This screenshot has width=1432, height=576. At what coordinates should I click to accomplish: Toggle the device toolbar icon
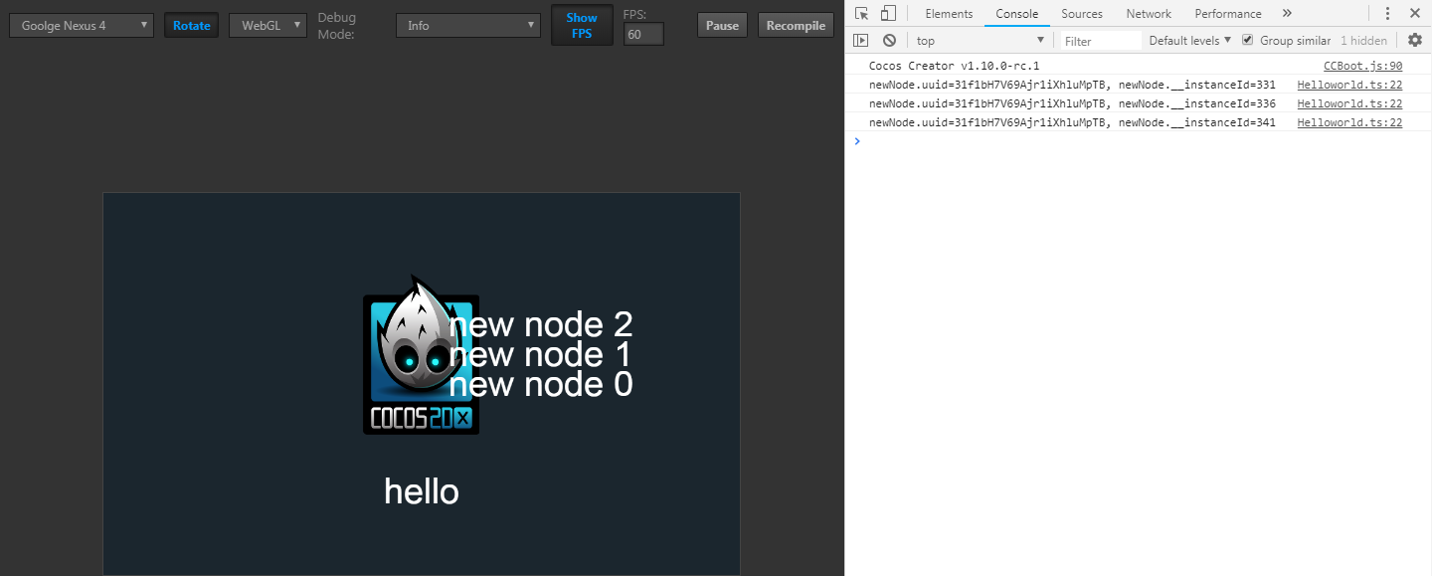coord(888,13)
